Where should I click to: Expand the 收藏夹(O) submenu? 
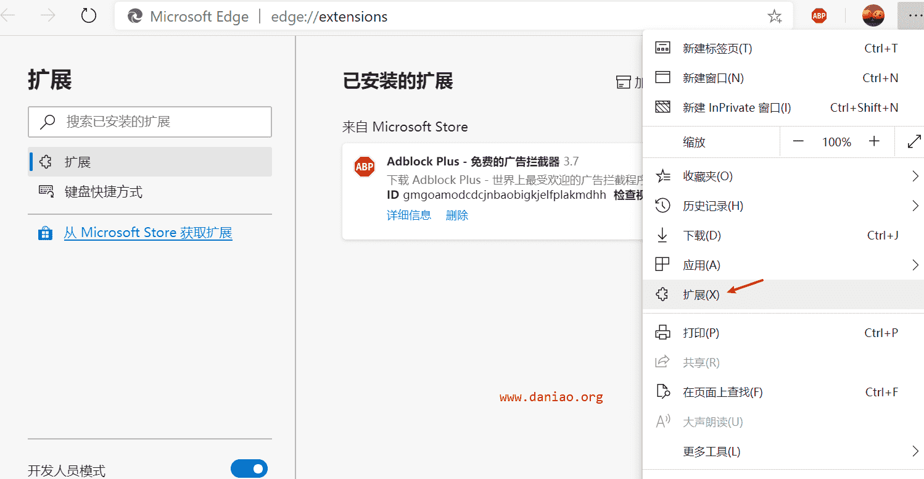click(915, 177)
